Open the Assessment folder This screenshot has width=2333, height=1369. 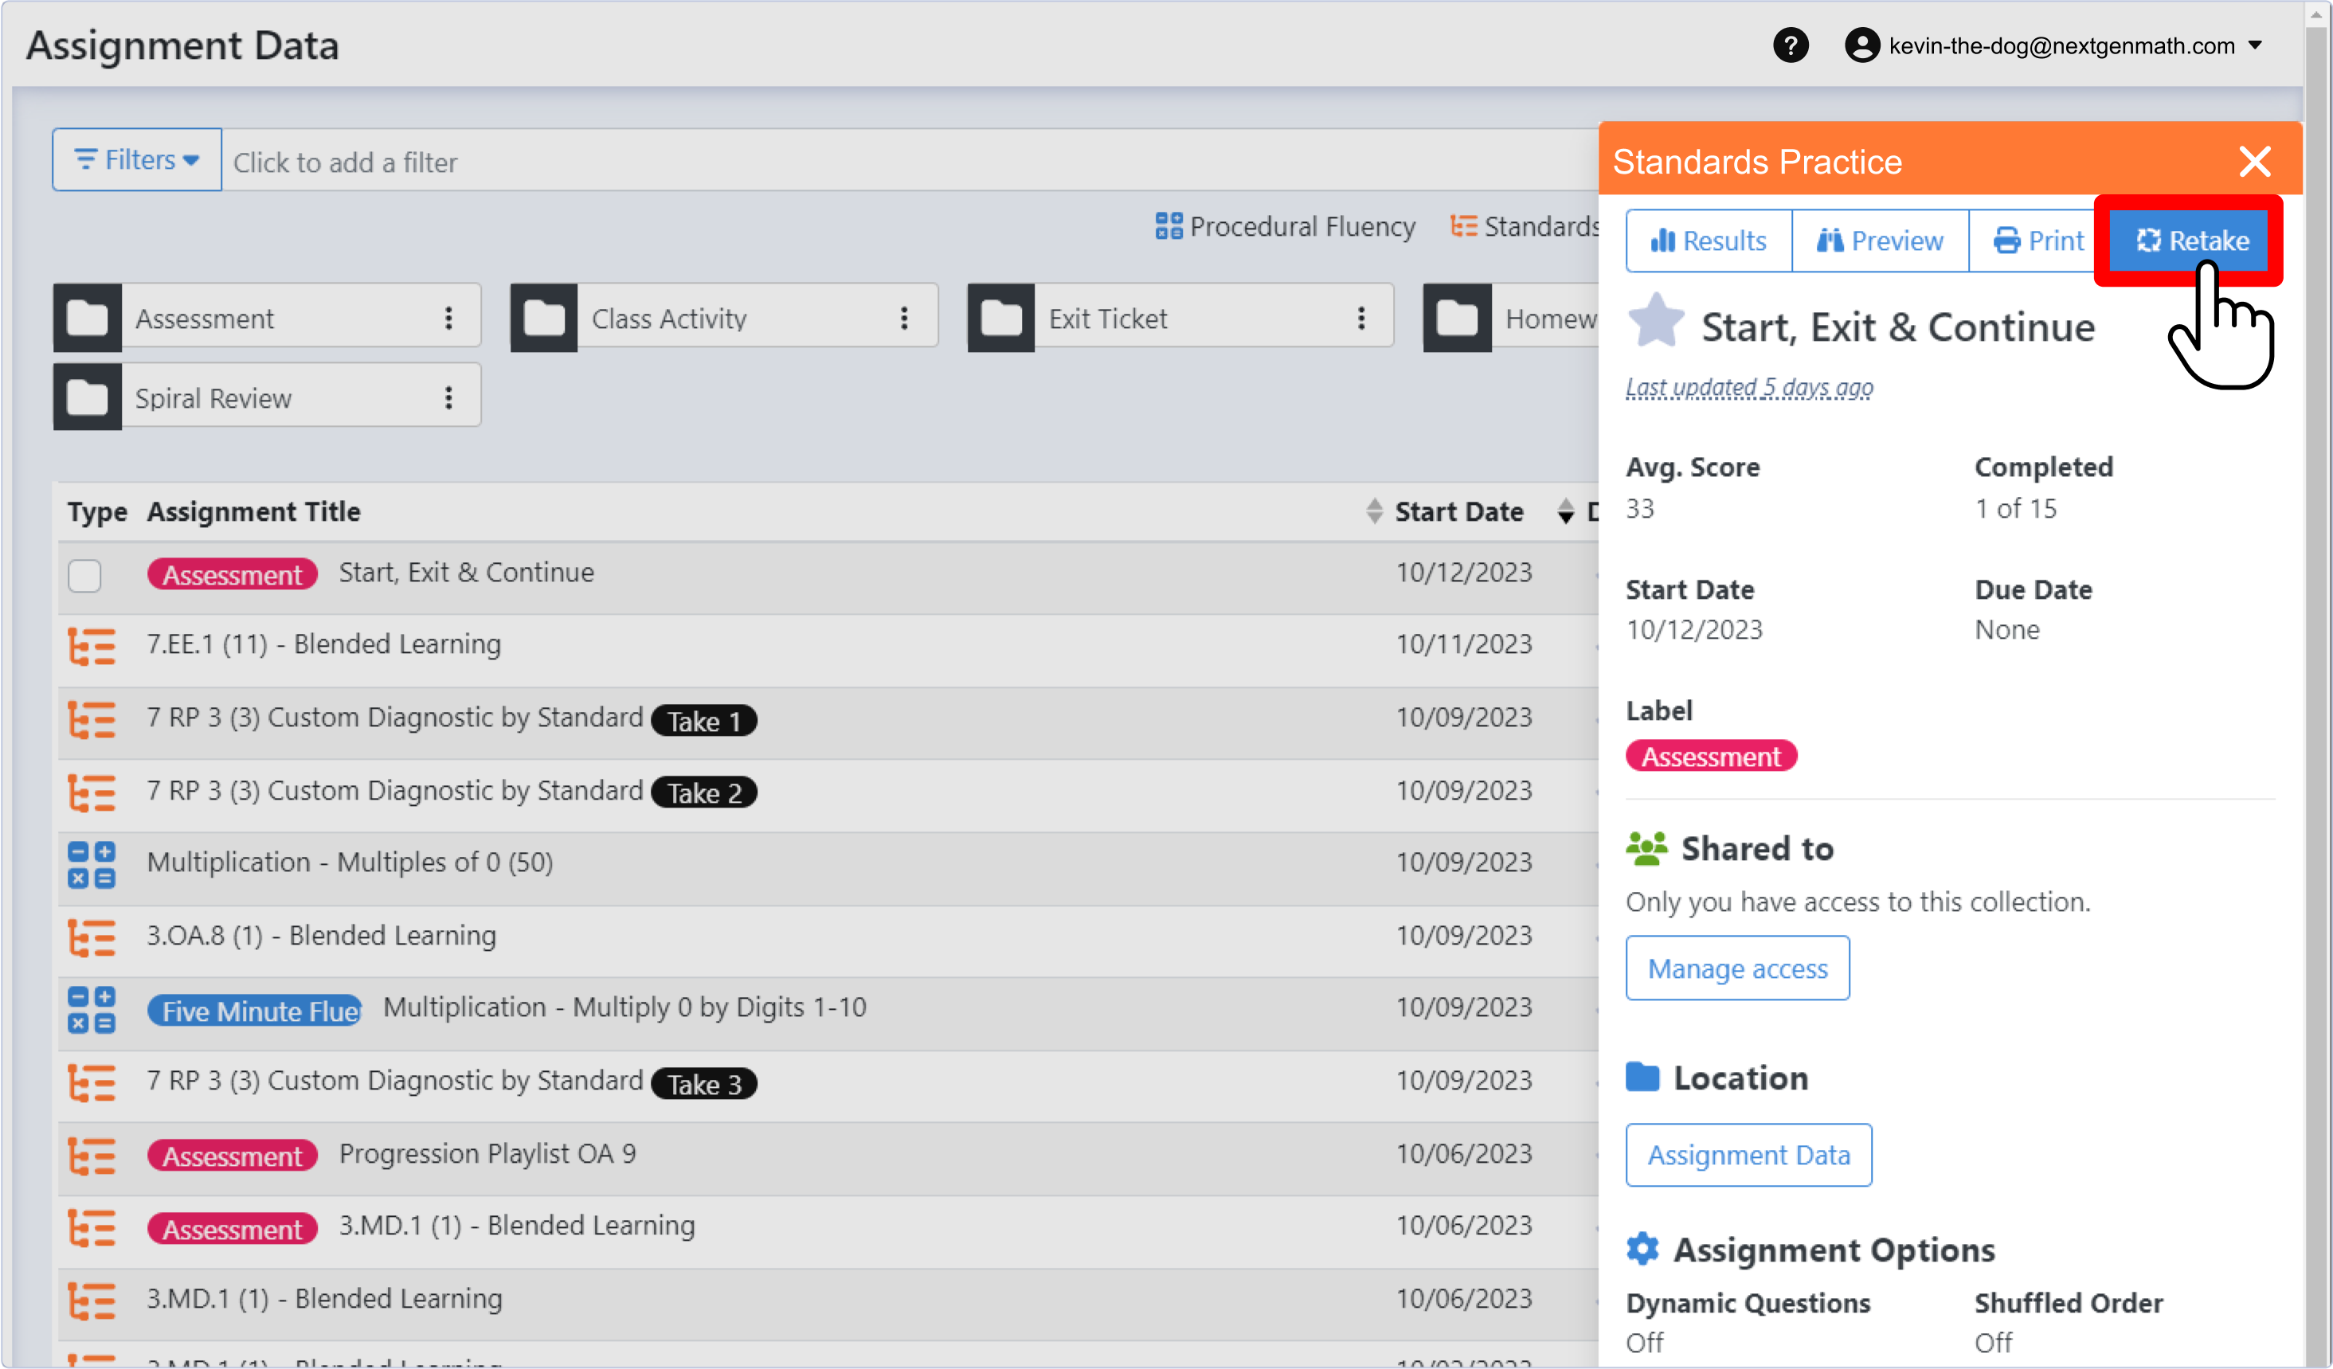[268, 319]
